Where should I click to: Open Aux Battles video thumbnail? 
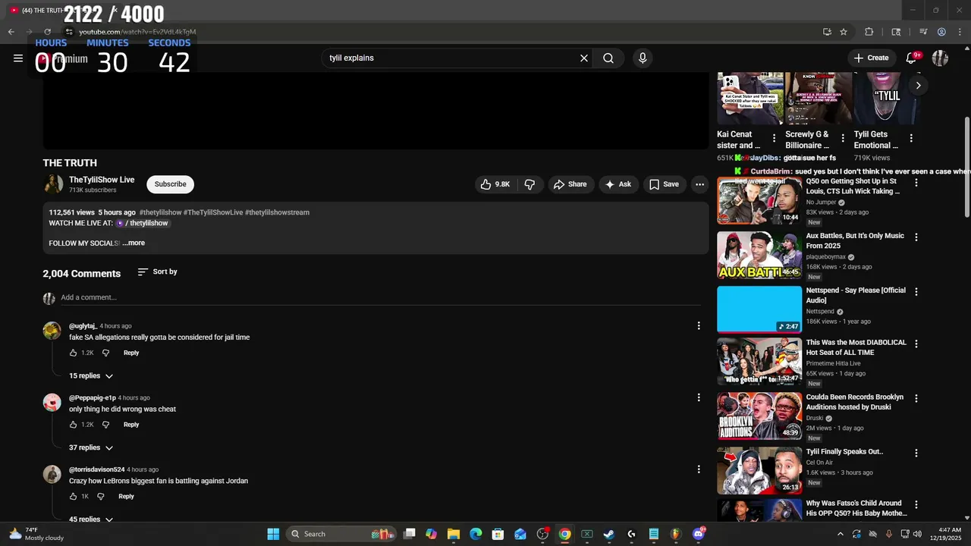click(759, 256)
